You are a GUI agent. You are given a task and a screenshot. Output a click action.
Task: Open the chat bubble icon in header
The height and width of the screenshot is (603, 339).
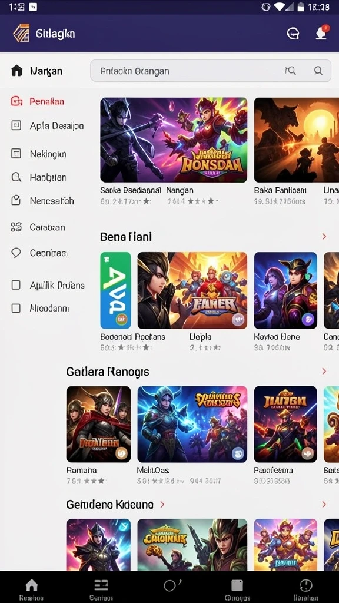293,34
